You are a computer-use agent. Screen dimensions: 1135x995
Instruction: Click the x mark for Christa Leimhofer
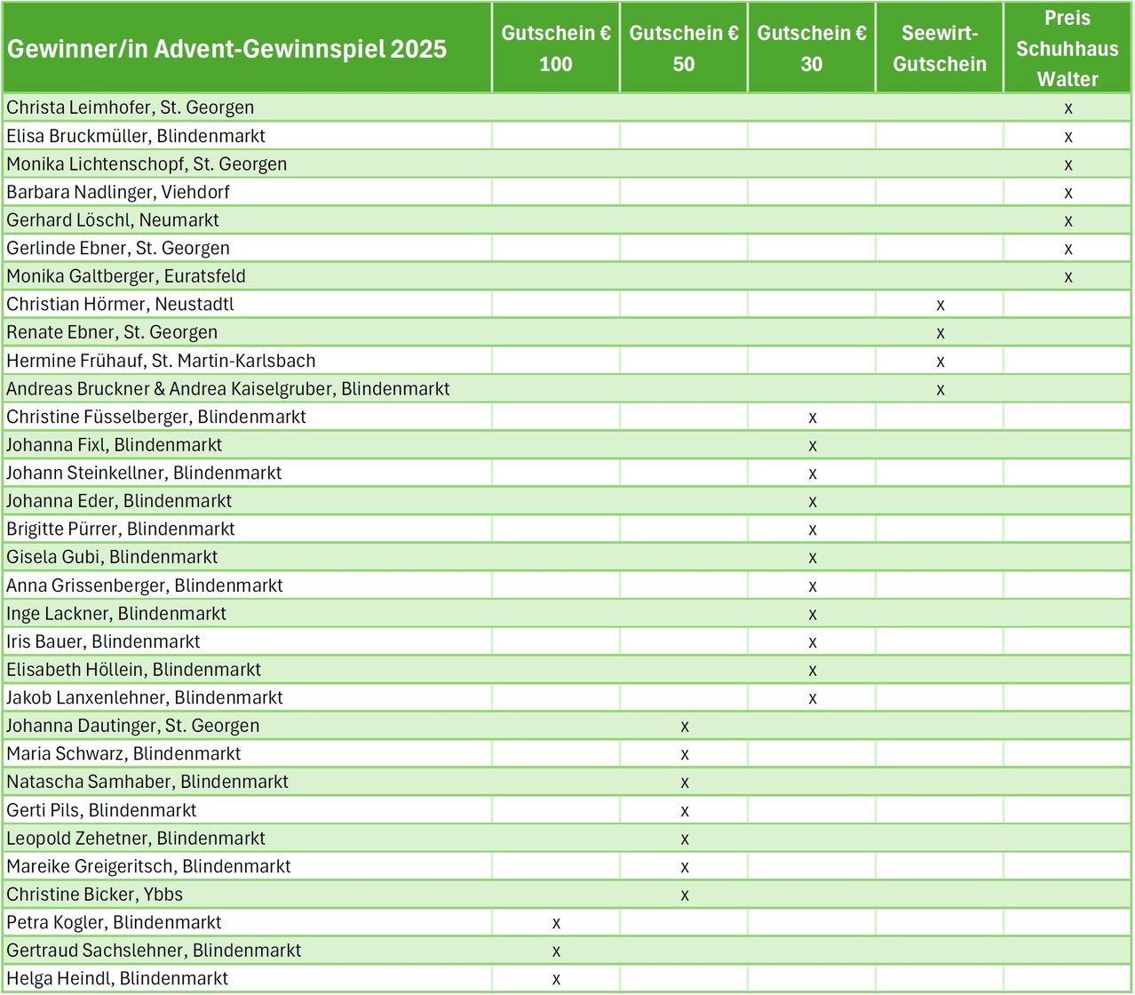pyautogui.click(x=1068, y=107)
